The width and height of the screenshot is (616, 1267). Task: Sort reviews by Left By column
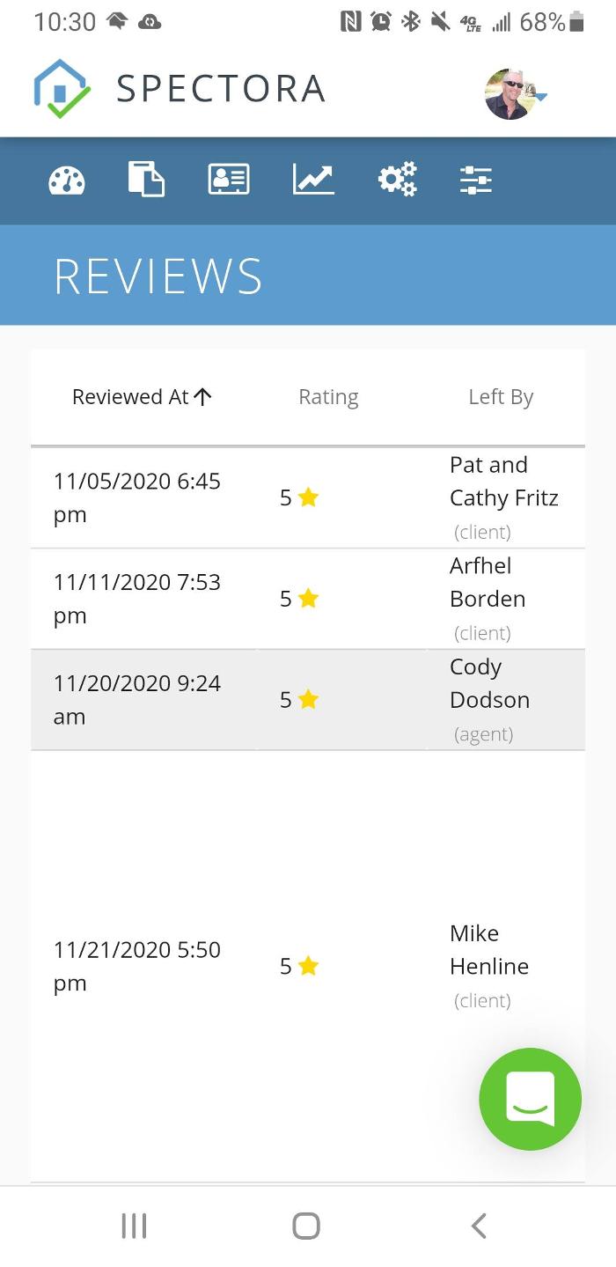click(501, 397)
